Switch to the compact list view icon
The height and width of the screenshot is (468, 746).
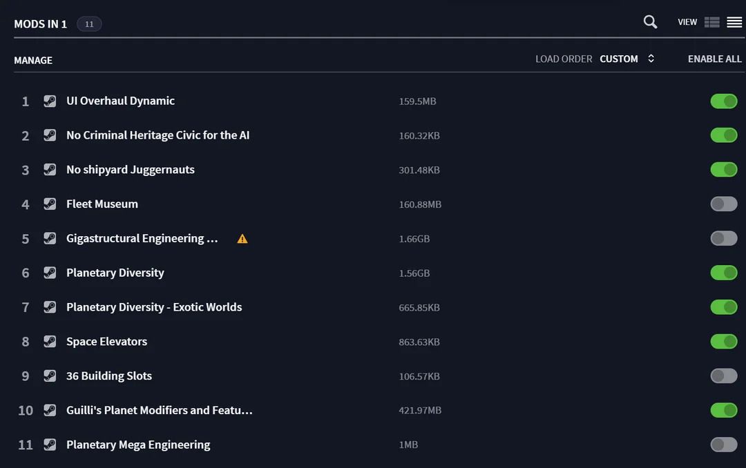coord(734,22)
